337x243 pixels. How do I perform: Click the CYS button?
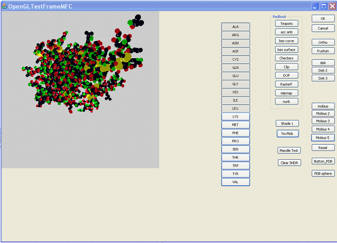pyautogui.click(x=235, y=59)
